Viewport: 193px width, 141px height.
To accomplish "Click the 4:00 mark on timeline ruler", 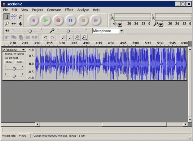I will click(86, 43).
